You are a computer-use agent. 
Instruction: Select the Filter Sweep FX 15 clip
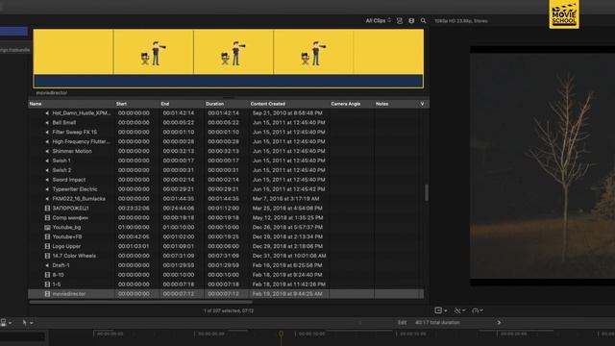pos(226,133)
